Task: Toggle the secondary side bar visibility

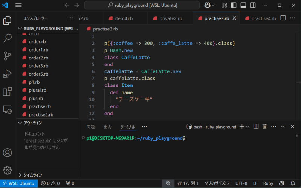Action: [253, 5]
